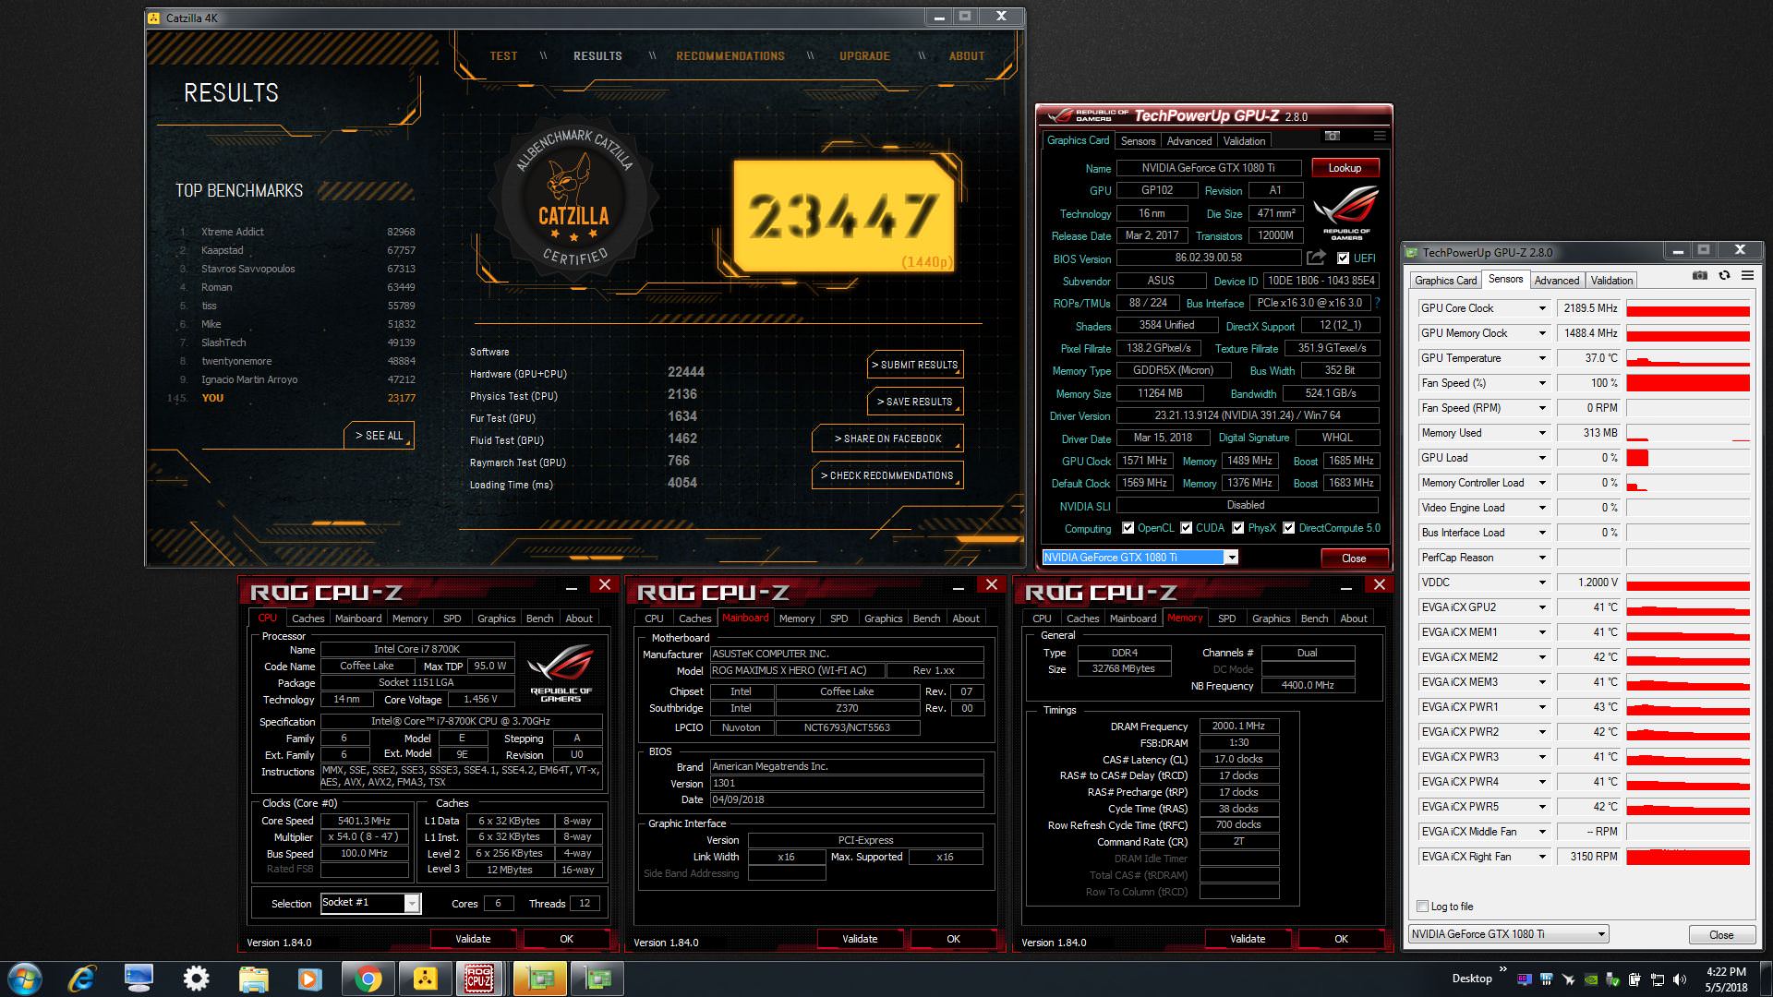Viewport: 1773px width, 997px height.
Task: Click the Close button in ROG GPU-Z
Action: [1354, 558]
